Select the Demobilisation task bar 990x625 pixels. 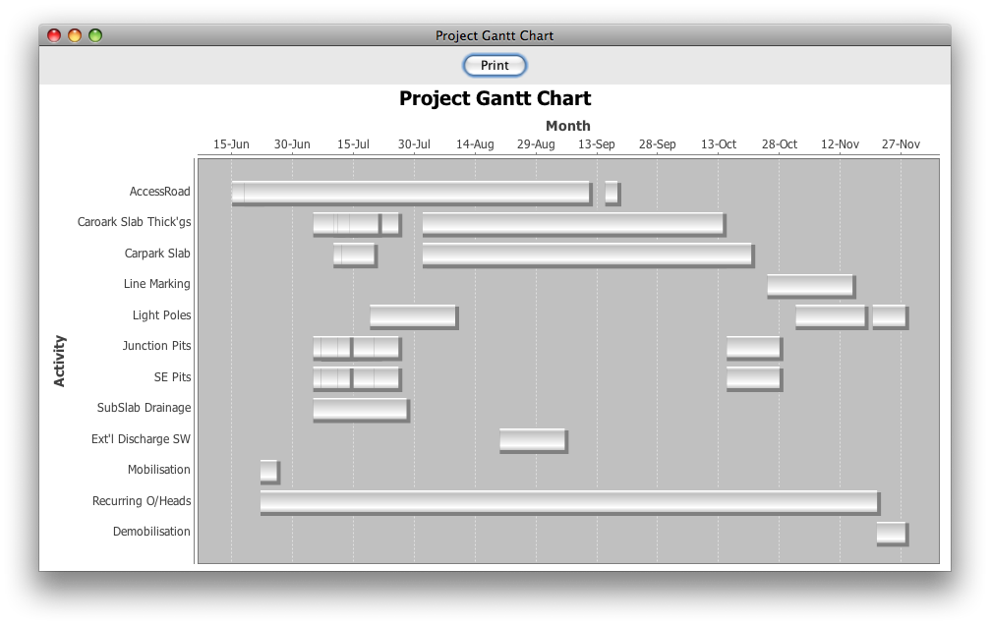[x=892, y=534]
